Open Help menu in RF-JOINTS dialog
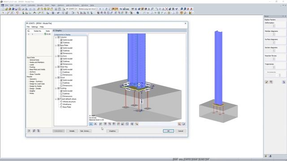 [42, 27]
